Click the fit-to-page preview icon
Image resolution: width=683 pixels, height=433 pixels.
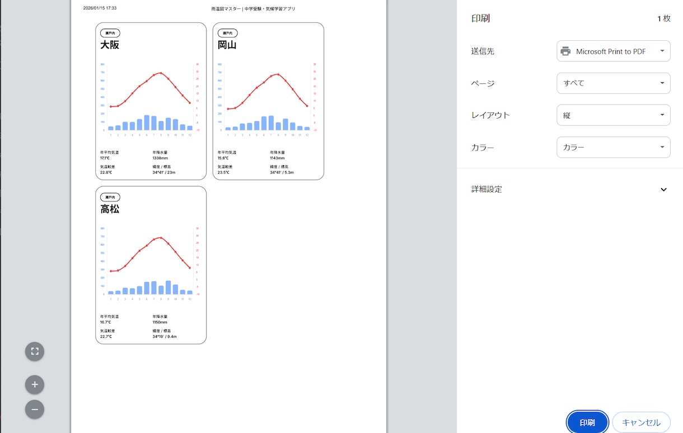(35, 351)
